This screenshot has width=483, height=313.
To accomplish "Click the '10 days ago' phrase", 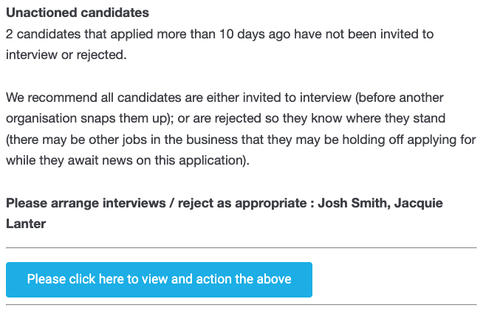I will click(x=255, y=34).
